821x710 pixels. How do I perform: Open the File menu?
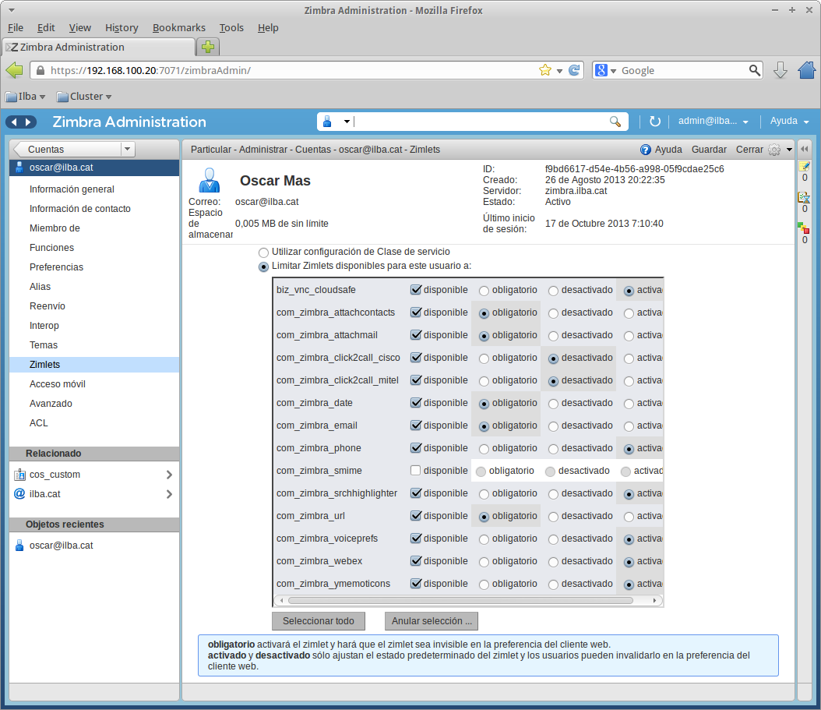[15, 28]
